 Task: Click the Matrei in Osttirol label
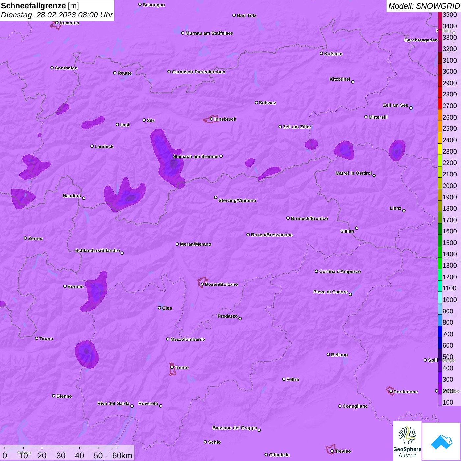click(354, 173)
